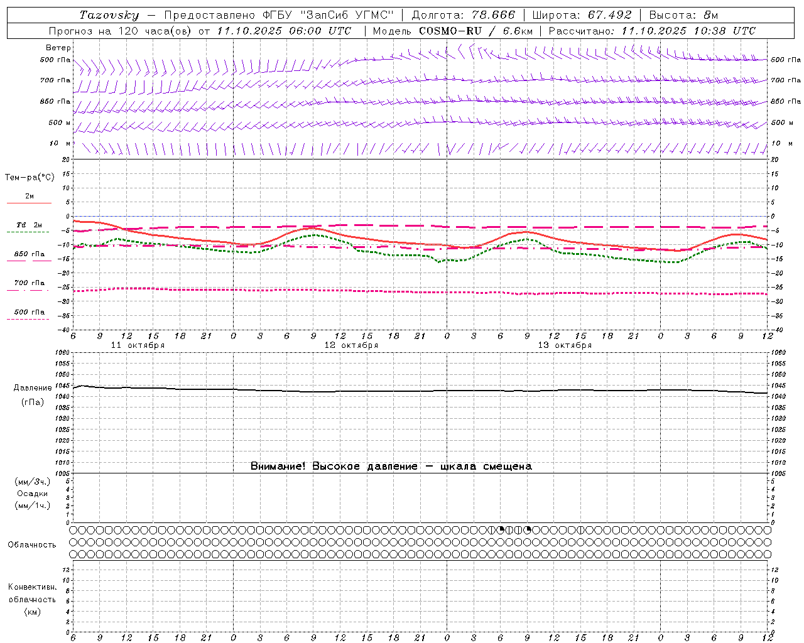Viewport: 804px width, 643px height.
Task: Click the 'Высота: 8м' header field
Action: [x=683, y=15]
